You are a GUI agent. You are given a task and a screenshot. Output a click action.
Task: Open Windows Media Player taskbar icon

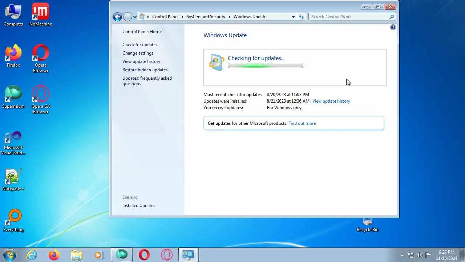click(98, 255)
